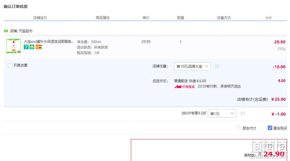Click the 购买规格: 1件 attribute text

[x=88, y=53]
